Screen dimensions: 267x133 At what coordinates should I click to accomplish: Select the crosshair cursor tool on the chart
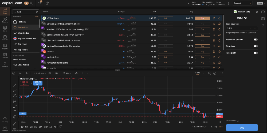point(15,80)
